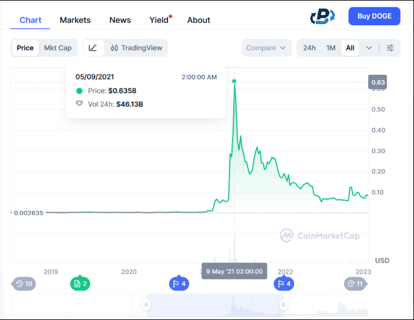The width and height of the screenshot is (414, 320).
Task: Select the 24h time range
Action: (309, 48)
